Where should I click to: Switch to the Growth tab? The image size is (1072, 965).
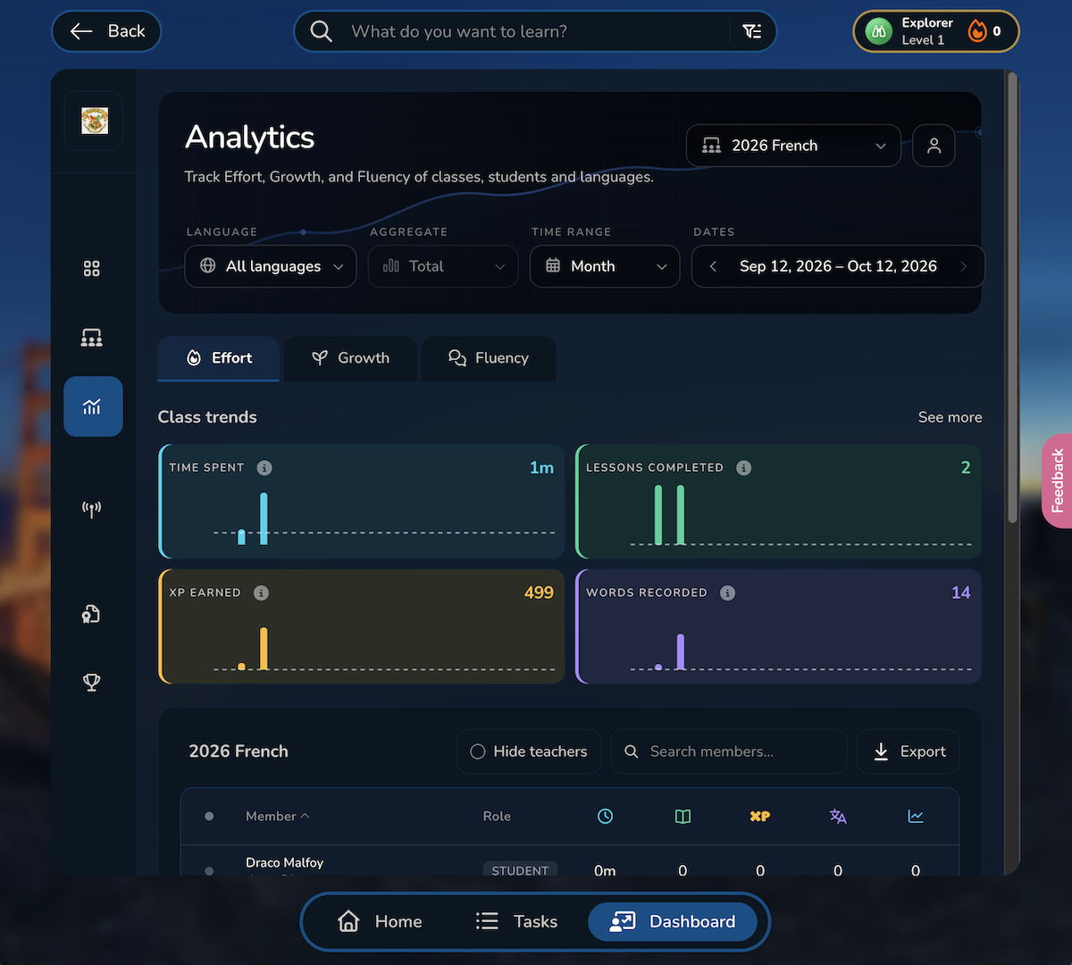pyautogui.click(x=350, y=358)
